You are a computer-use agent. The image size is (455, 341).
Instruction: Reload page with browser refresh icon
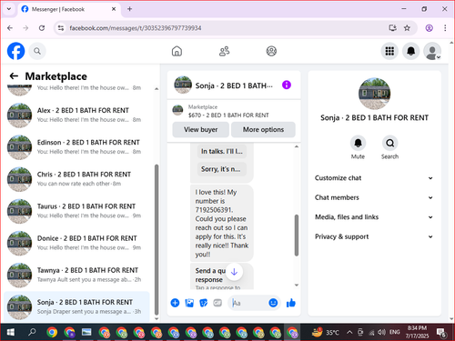[x=42, y=28]
